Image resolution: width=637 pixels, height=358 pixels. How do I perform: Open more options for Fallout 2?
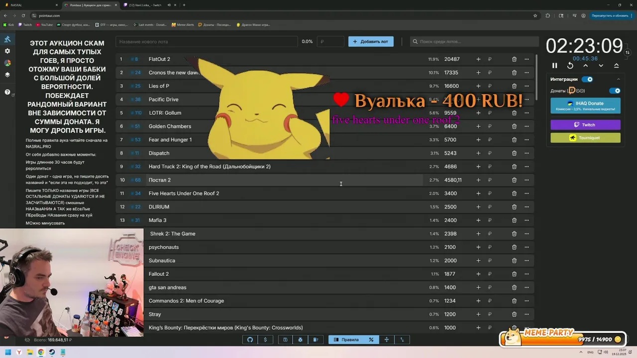coord(527,274)
